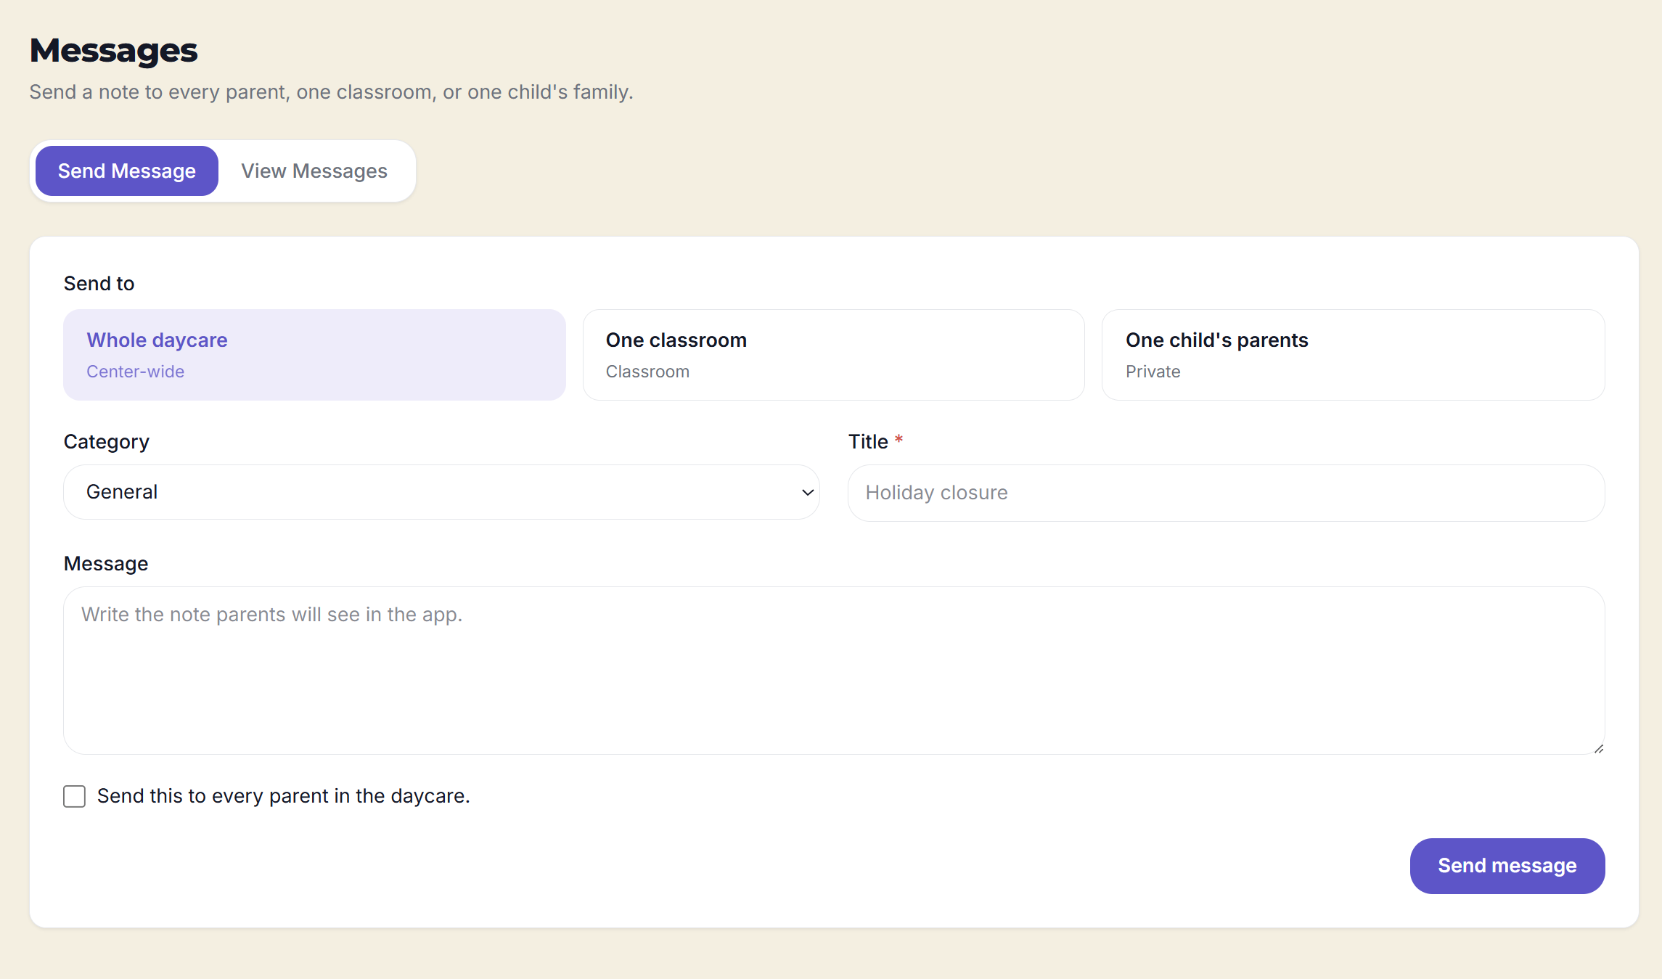Click the Send message button
Image resolution: width=1662 pixels, height=979 pixels.
point(1507,866)
